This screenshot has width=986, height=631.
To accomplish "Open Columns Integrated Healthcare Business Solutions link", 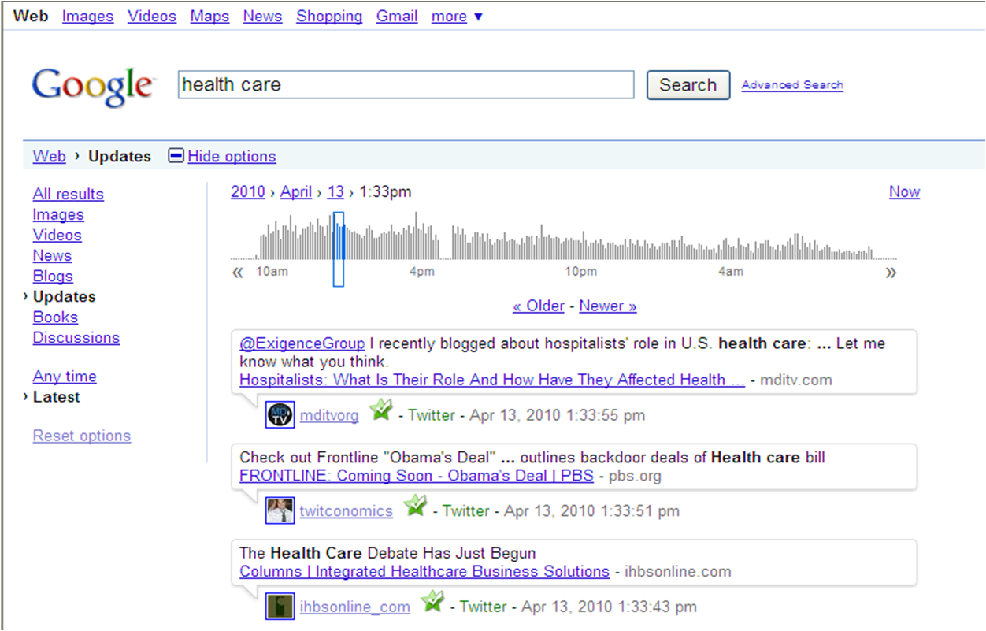I will click(x=424, y=572).
